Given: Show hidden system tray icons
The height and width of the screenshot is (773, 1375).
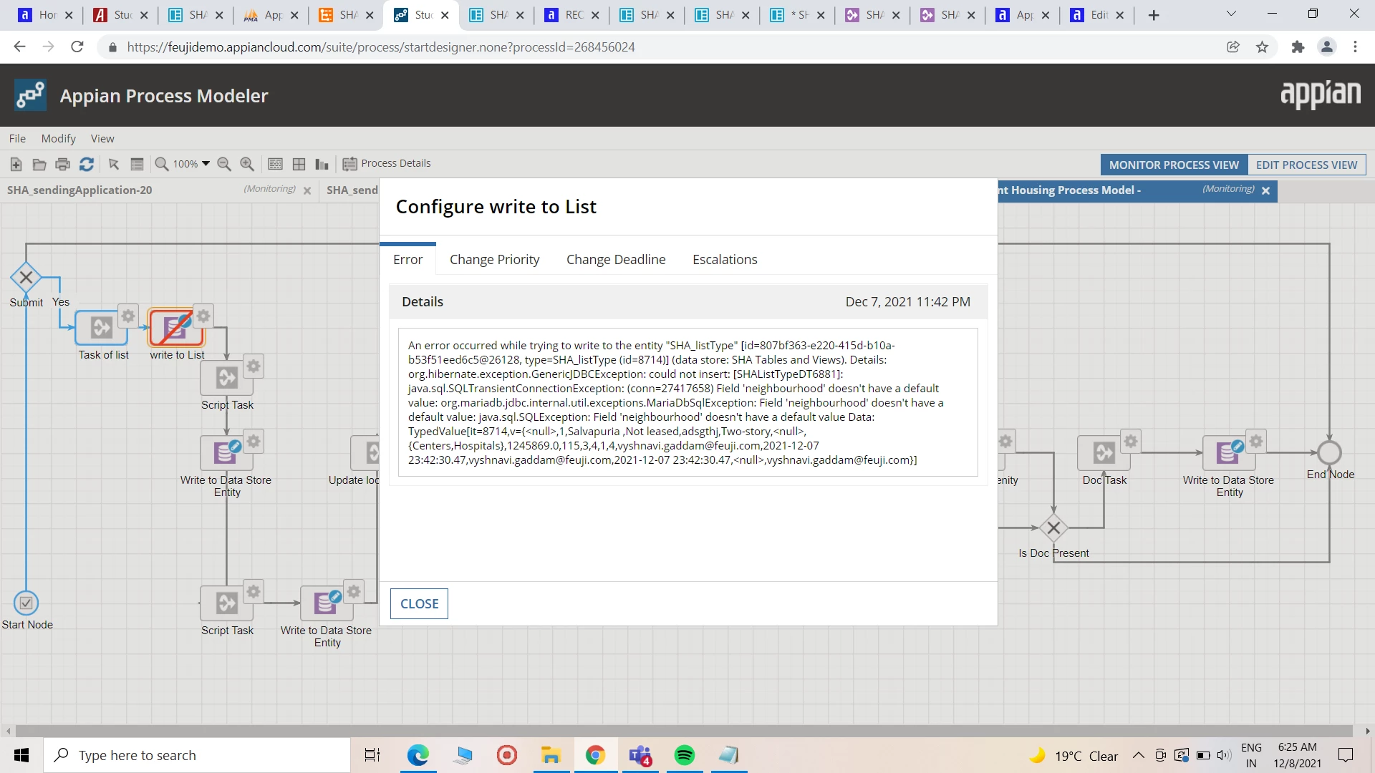Looking at the screenshot, I should [x=1138, y=755].
